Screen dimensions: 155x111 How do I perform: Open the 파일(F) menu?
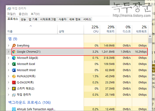(x=11, y=14)
